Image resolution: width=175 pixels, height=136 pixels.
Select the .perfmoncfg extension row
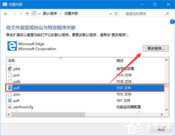(85, 107)
